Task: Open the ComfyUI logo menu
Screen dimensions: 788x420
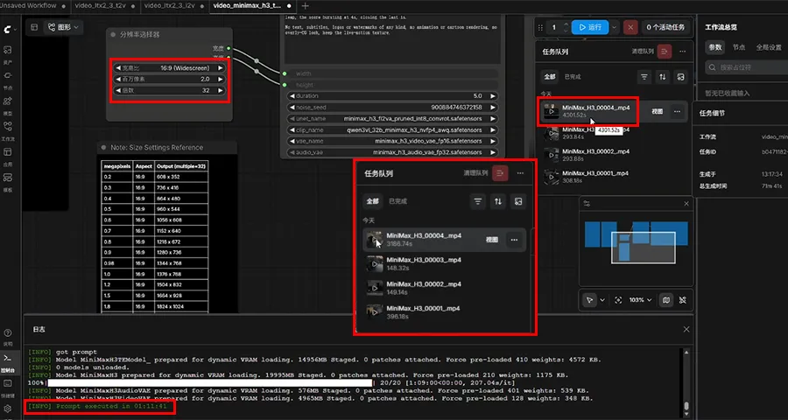Action: click(9, 30)
